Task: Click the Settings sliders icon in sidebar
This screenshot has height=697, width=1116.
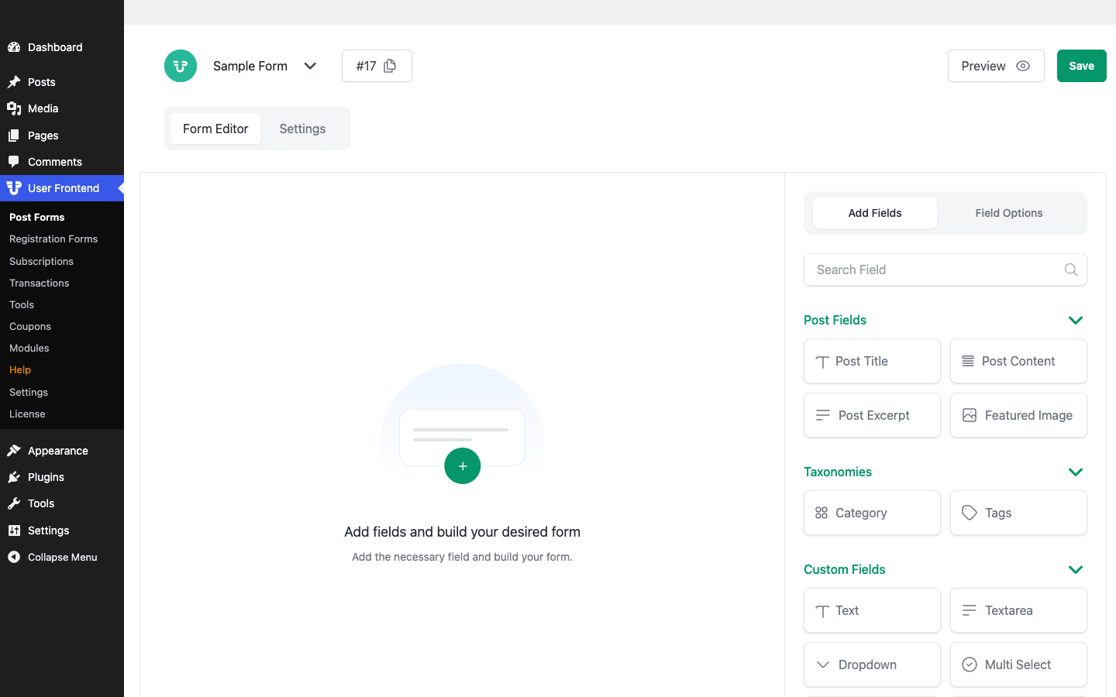Action: (14, 530)
